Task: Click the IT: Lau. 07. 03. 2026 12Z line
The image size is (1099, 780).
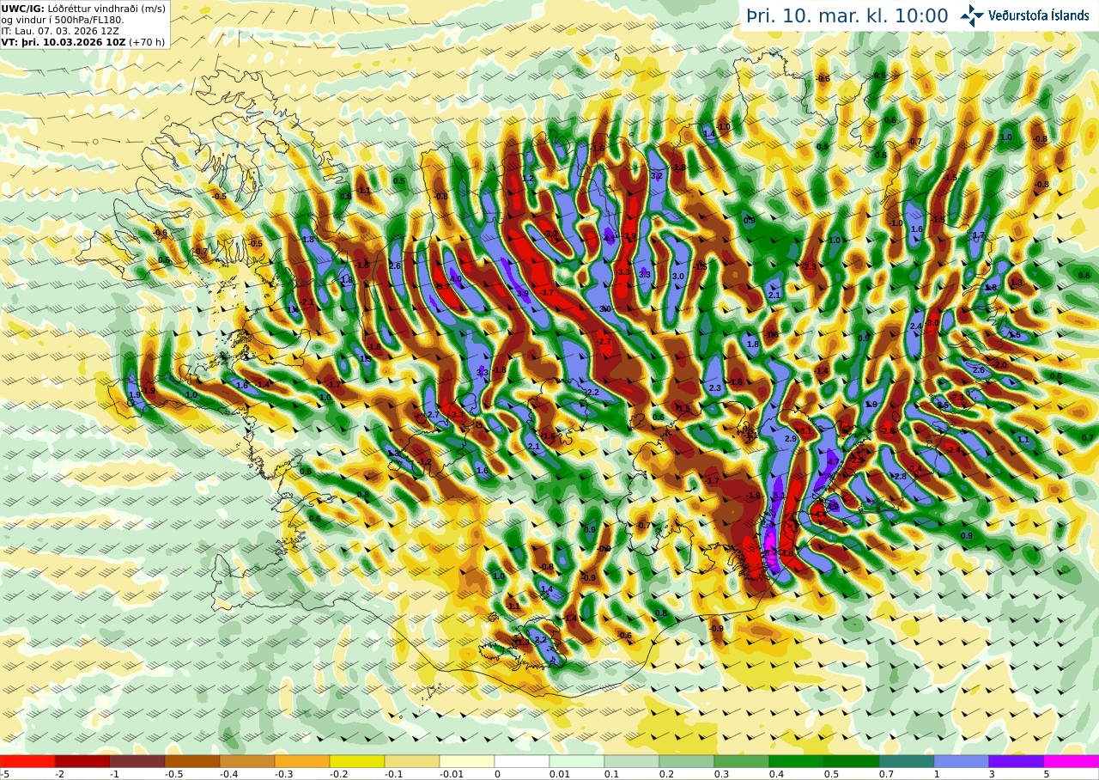Action: 60,31
